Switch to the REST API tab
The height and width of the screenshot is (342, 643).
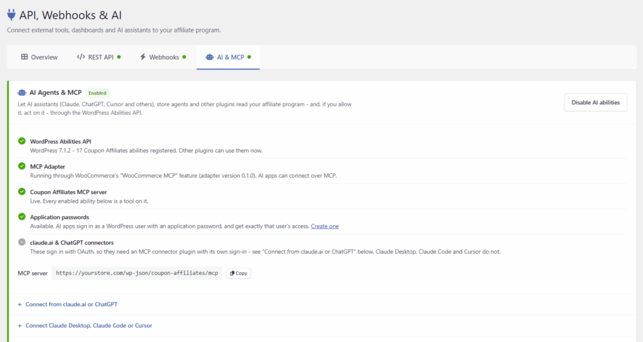[x=99, y=57]
